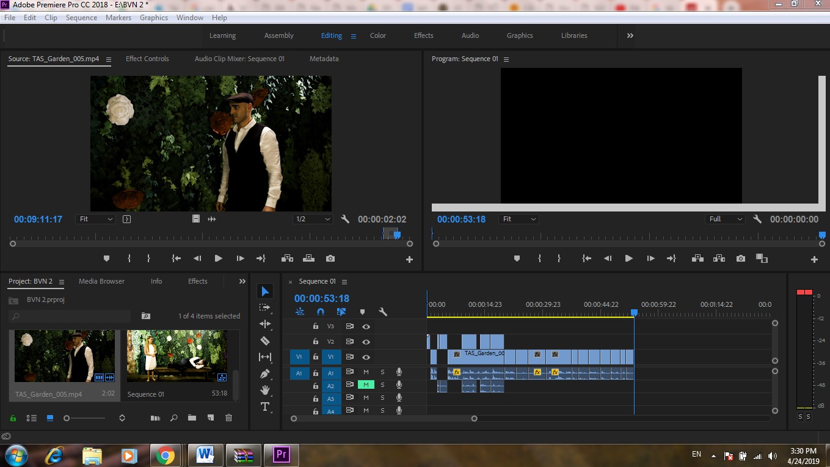Image resolution: width=830 pixels, height=467 pixels.
Task: Select the Type tool
Action: click(265, 406)
